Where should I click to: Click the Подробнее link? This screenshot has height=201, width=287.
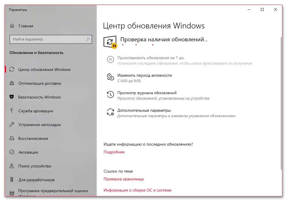114,152
